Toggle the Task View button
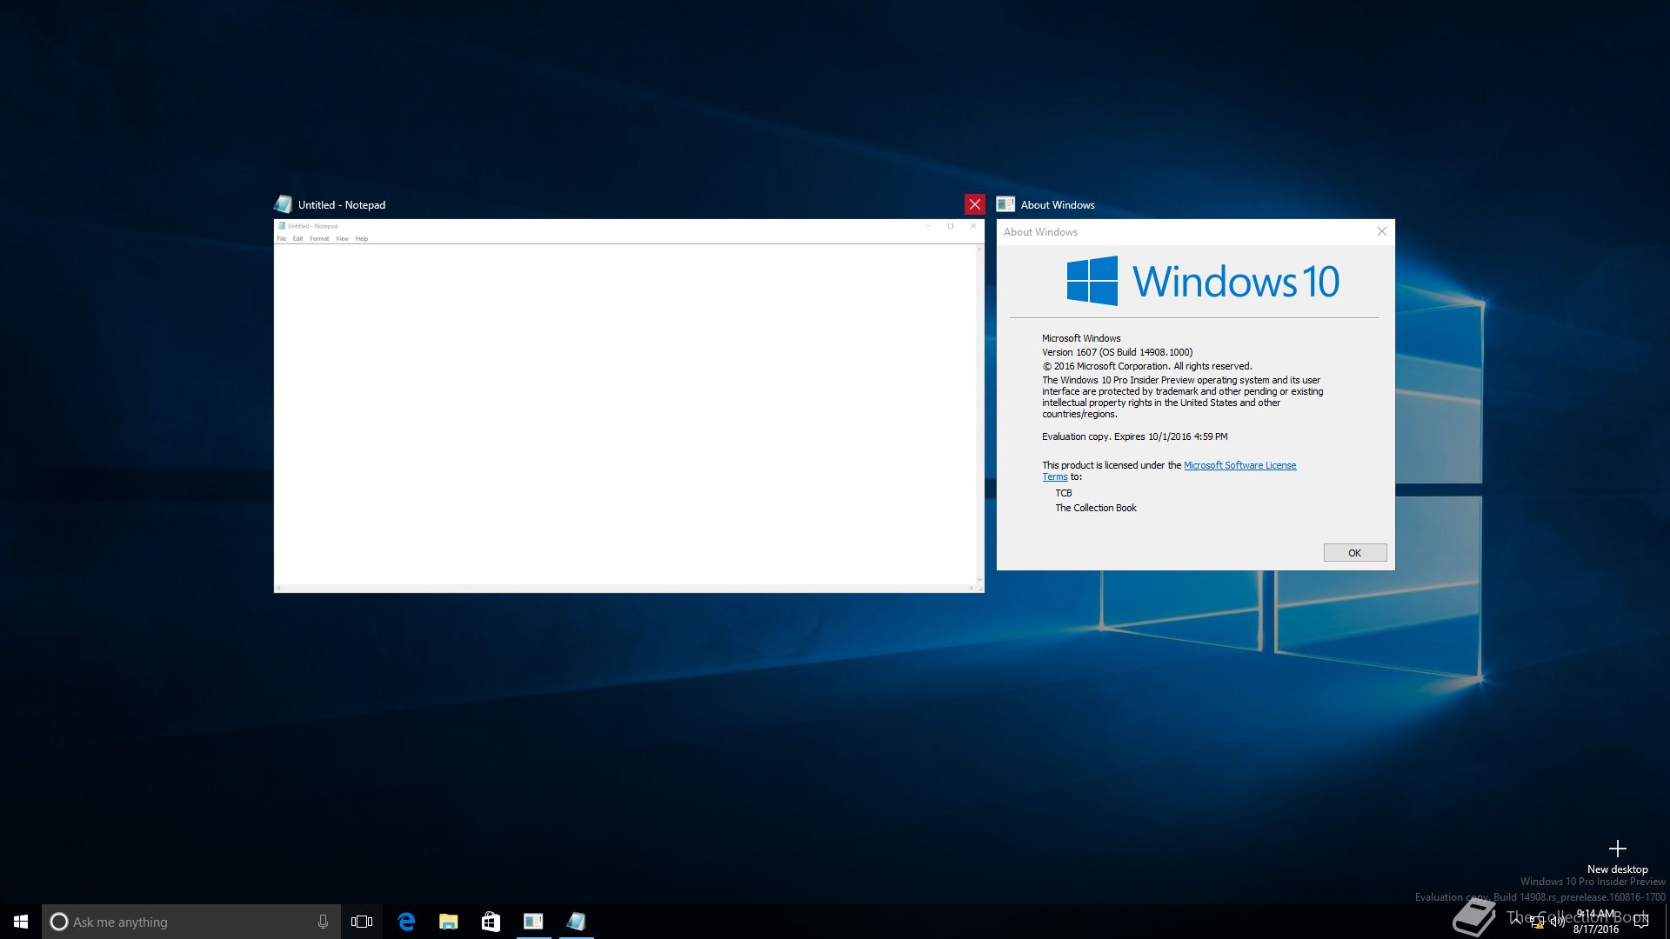 pos(362,922)
